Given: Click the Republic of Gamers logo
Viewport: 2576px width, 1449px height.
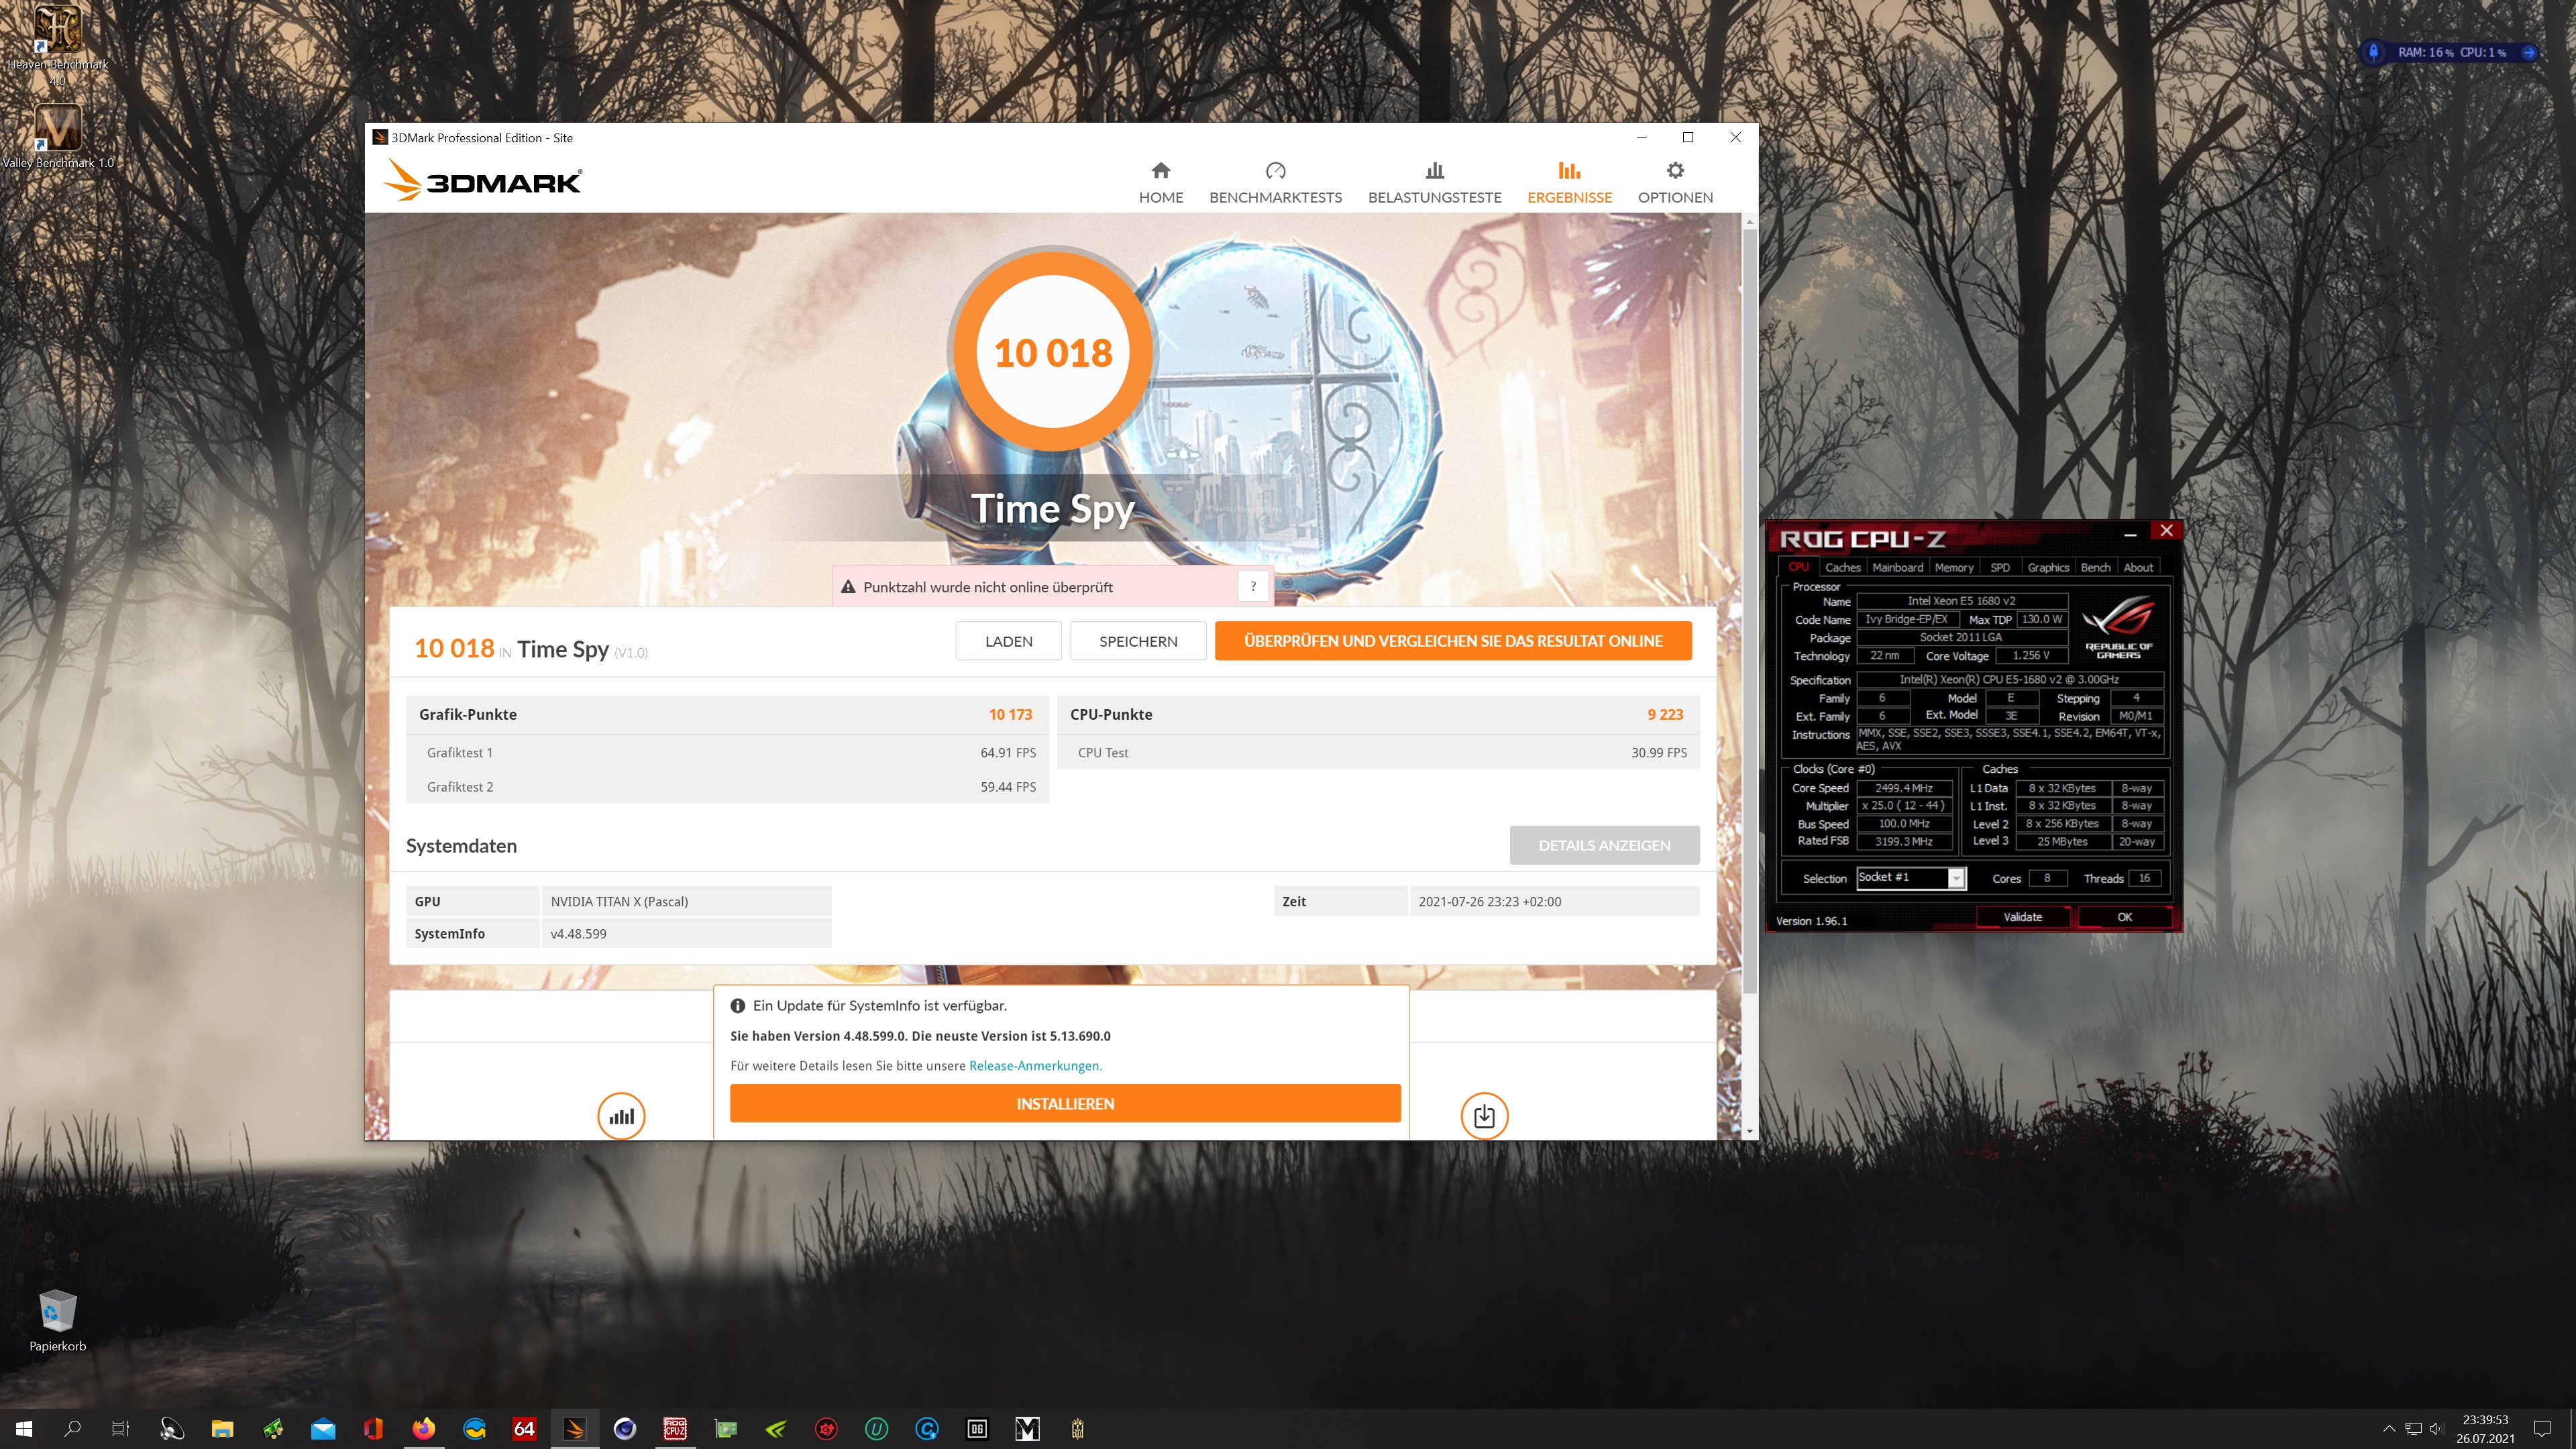Looking at the screenshot, I should tap(2118, 627).
